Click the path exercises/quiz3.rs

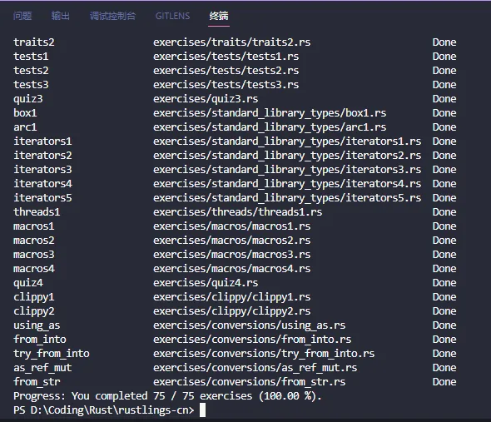point(206,99)
